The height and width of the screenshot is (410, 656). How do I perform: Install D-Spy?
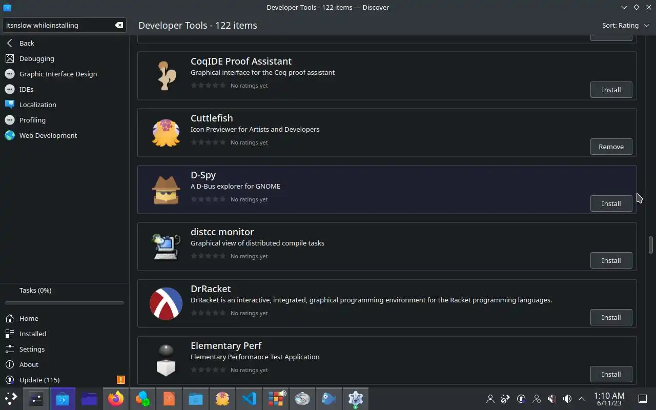click(611, 203)
